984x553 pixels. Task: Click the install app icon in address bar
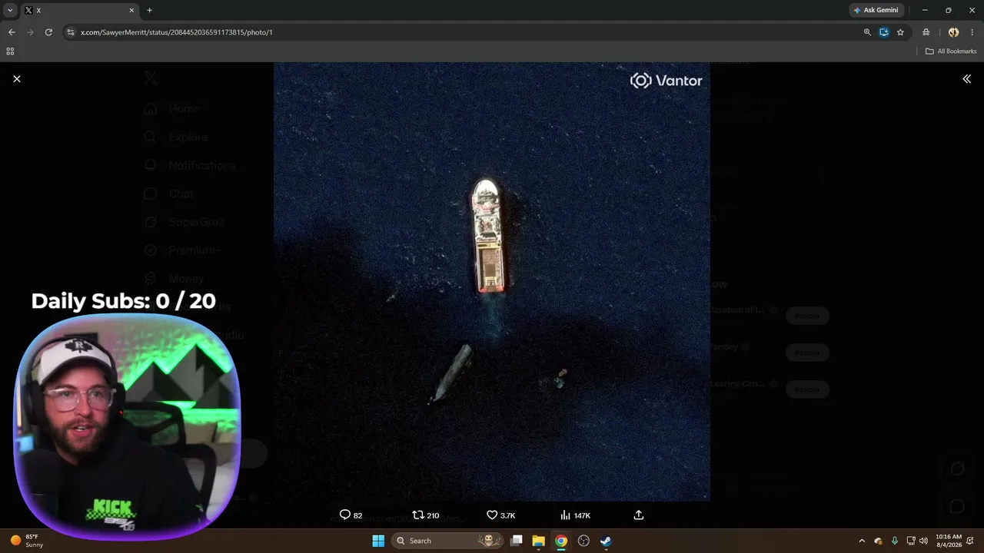coord(884,32)
